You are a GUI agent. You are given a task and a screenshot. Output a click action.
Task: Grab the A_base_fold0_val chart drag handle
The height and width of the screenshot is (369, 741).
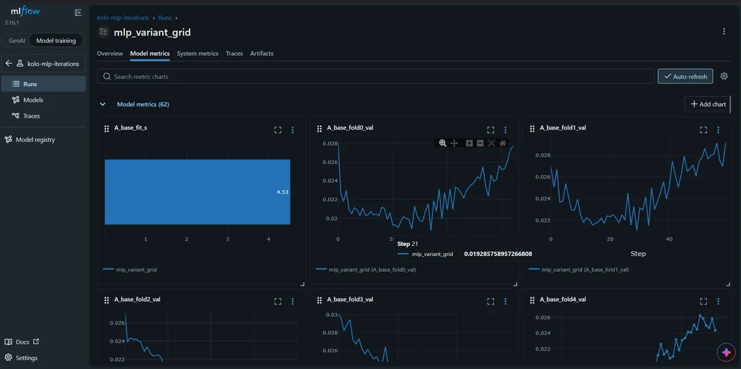click(319, 128)
